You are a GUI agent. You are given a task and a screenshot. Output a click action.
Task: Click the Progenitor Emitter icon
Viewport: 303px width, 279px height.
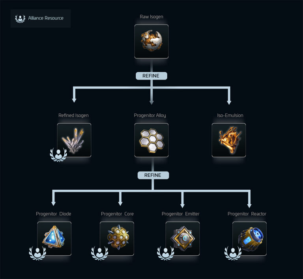(183, 239)
